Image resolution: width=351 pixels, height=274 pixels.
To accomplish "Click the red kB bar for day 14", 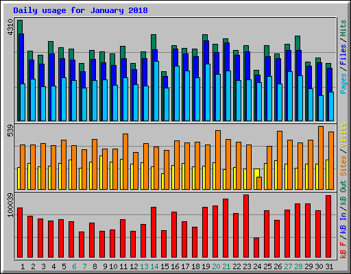I will (154, 232).
